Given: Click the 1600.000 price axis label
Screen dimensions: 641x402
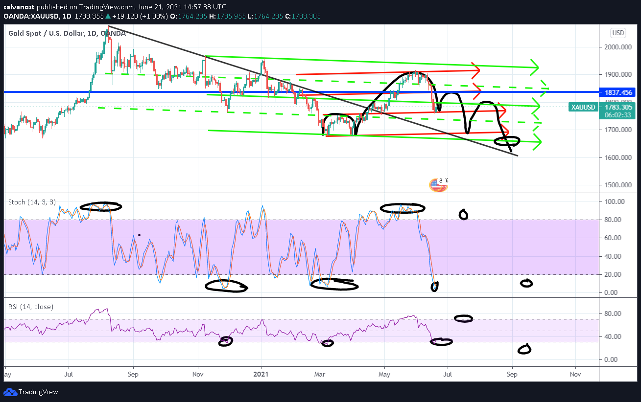Looking at the screenshot, I should (618, 157).
